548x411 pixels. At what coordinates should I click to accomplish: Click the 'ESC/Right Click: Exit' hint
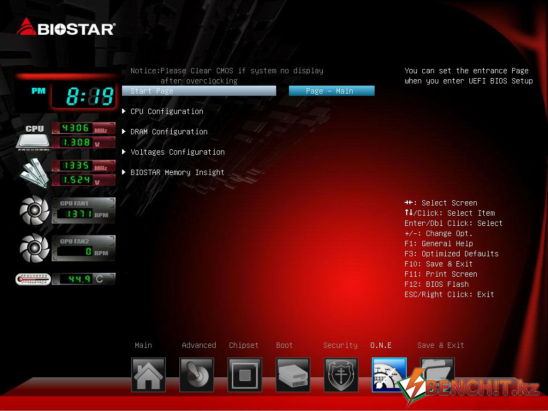point(449,294)
